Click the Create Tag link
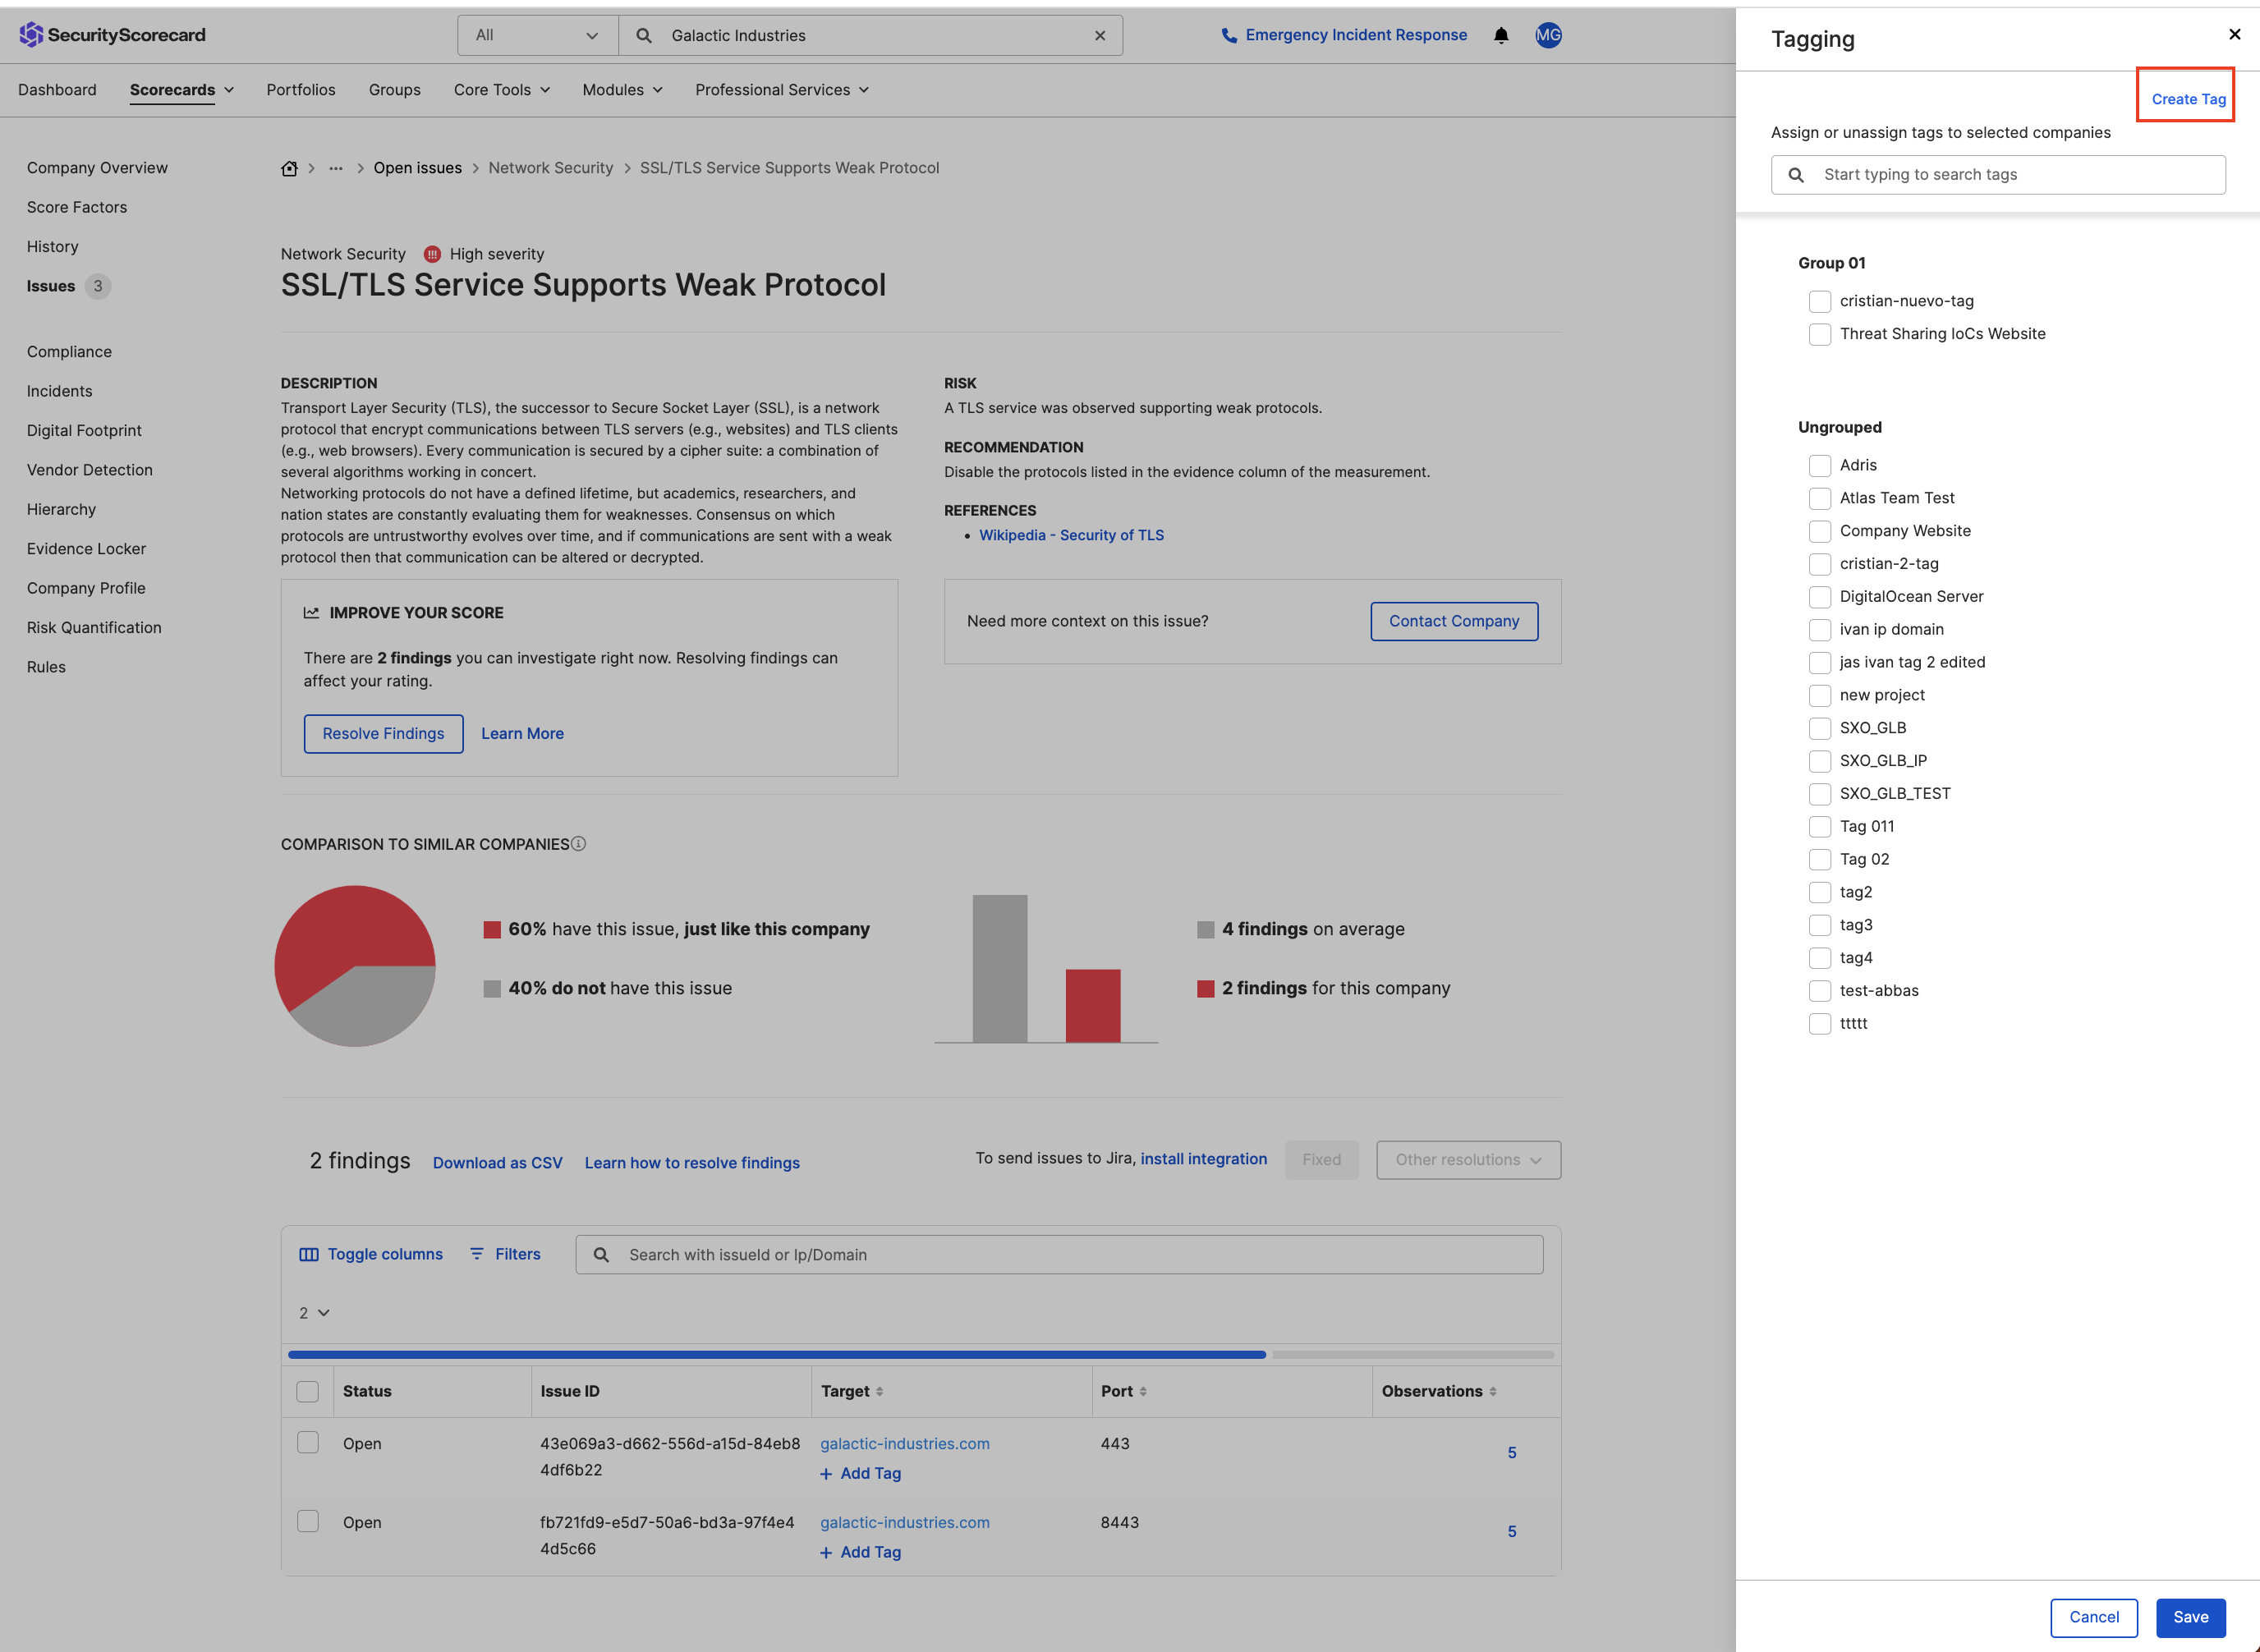 tap(2188, 99)
